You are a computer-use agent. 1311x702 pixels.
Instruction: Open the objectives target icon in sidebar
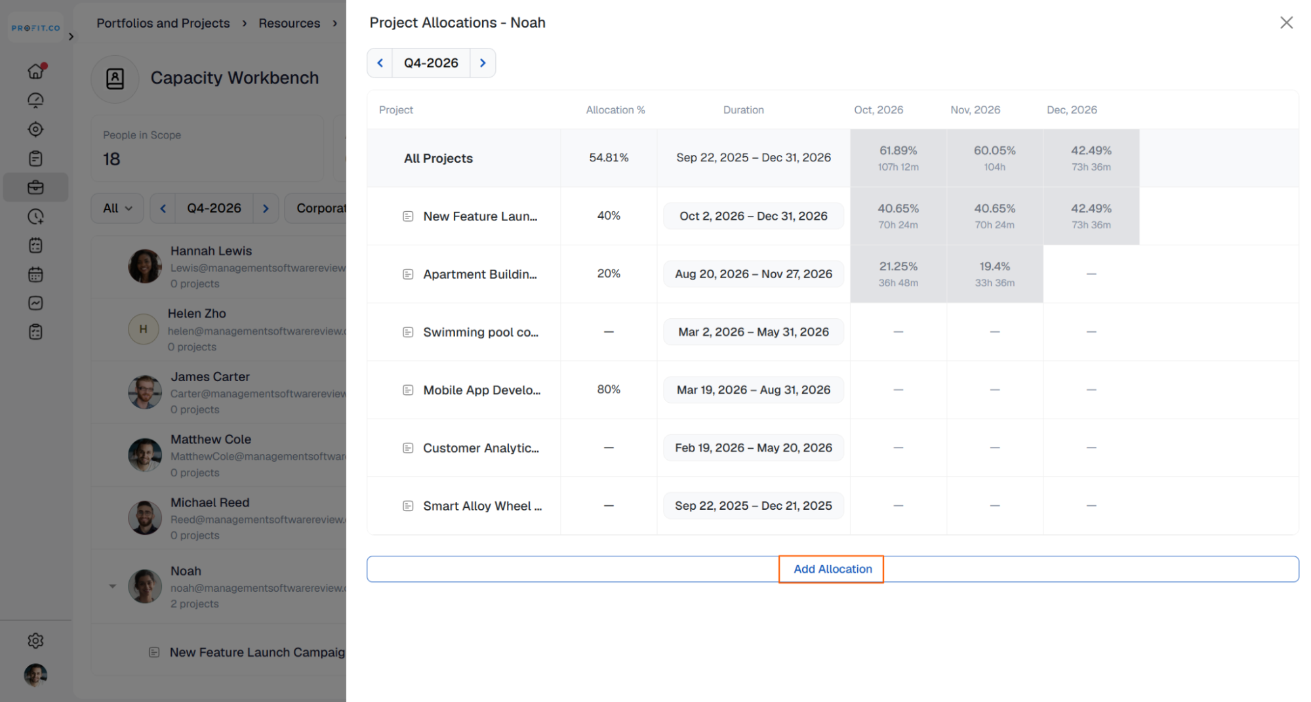(35, 129)
